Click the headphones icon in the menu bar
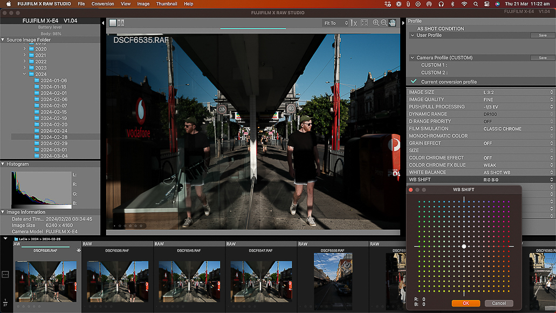This screenshot has width=556, height=313. pyautogui.click(x=441, y=4)
